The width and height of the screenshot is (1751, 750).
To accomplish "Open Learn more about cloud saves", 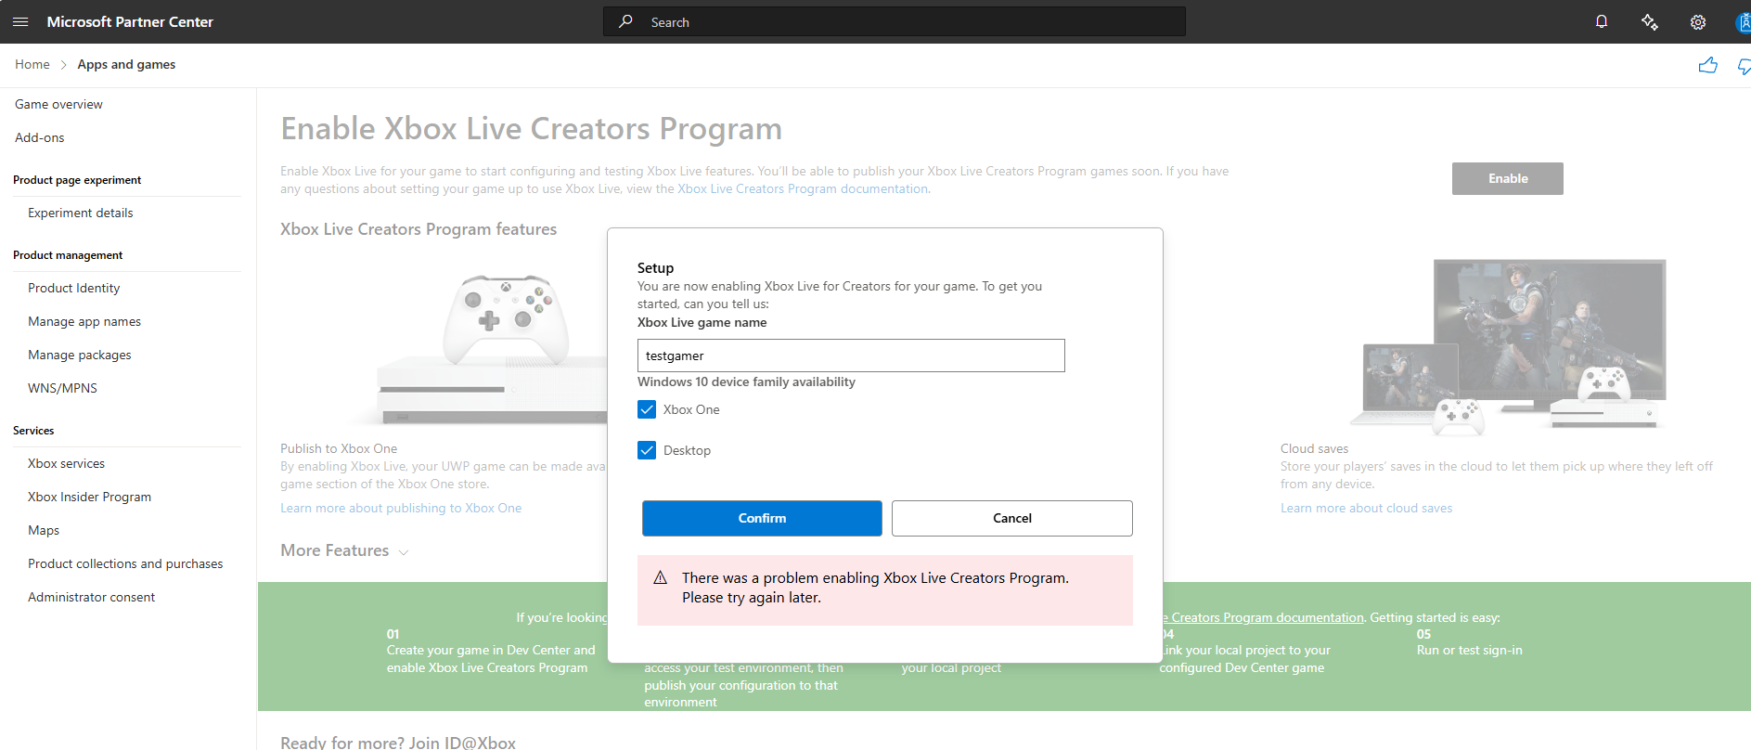I will [x=1366, y=508].
